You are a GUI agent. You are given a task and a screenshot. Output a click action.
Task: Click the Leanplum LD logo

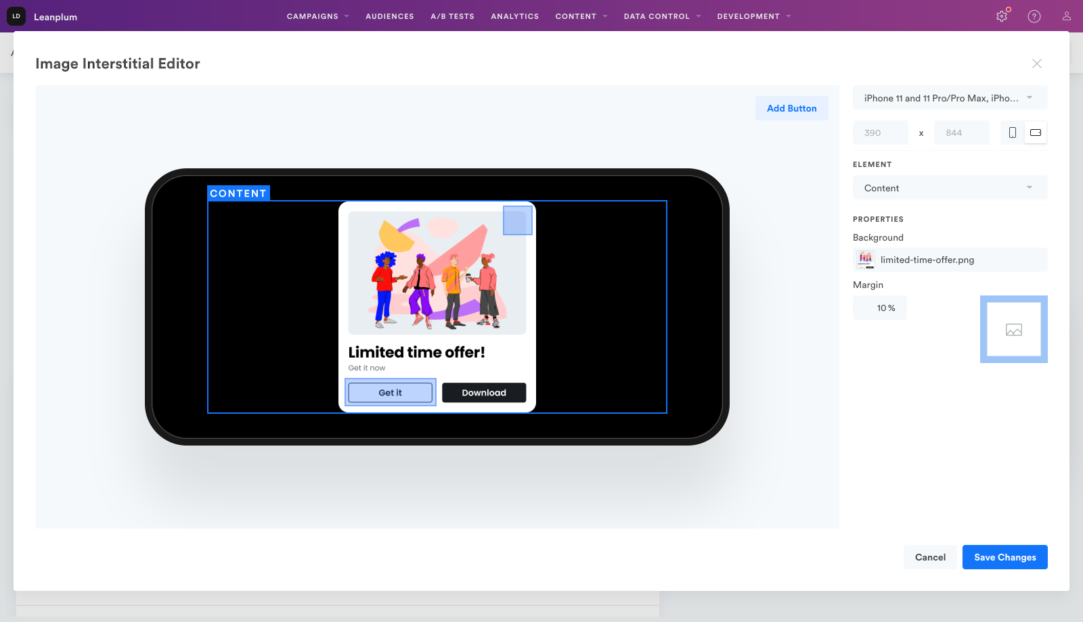pyautogui.click(x=16, y=16)
